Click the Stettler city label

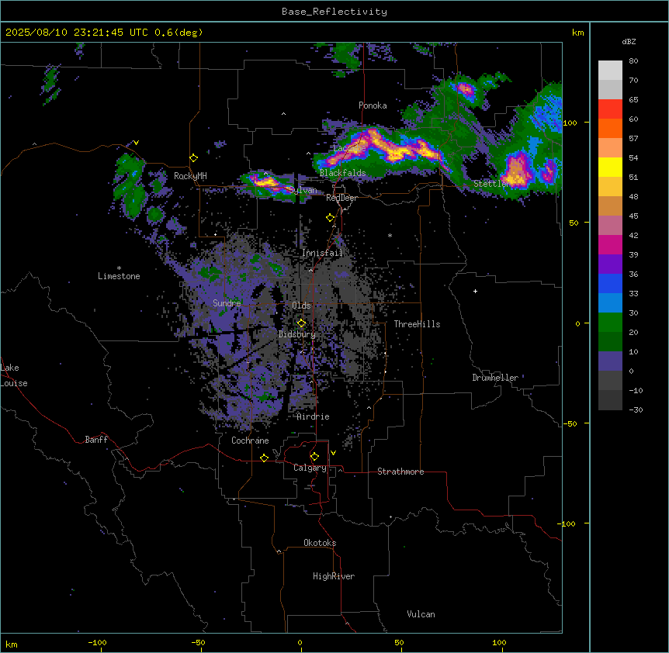[x=491, y=184]
